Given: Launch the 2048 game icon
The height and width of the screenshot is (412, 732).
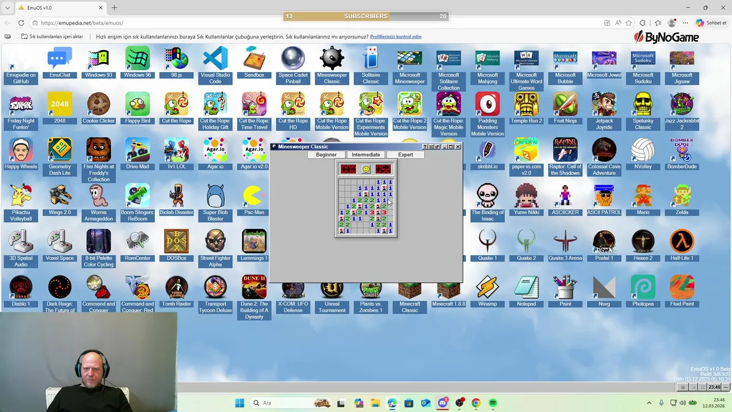Looking at the screenshot, I should (x=60, y=109).
